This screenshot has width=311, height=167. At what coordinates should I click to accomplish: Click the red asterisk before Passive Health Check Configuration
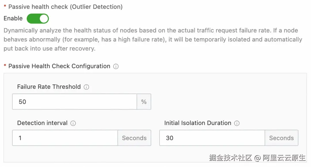click(x=5, y=66)
